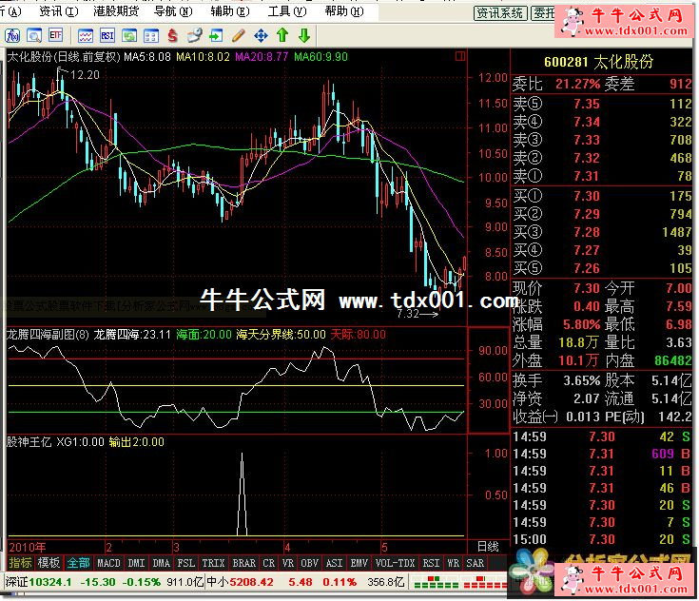699x601 pixels.
Task: Open the 帮助 menu
Action: click(341, 11)
